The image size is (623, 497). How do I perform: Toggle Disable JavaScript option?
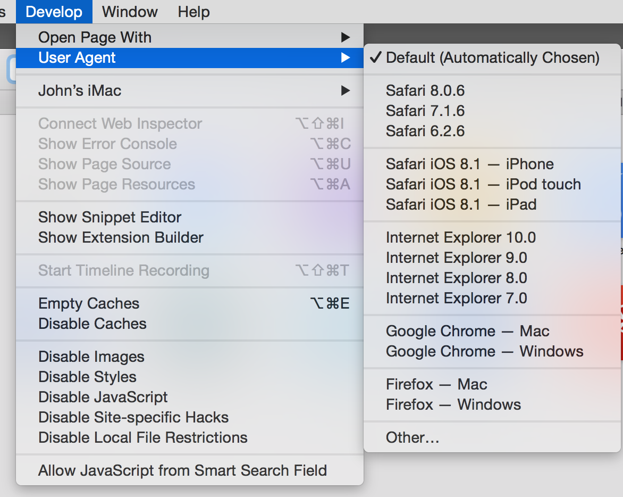click(190, 397)
